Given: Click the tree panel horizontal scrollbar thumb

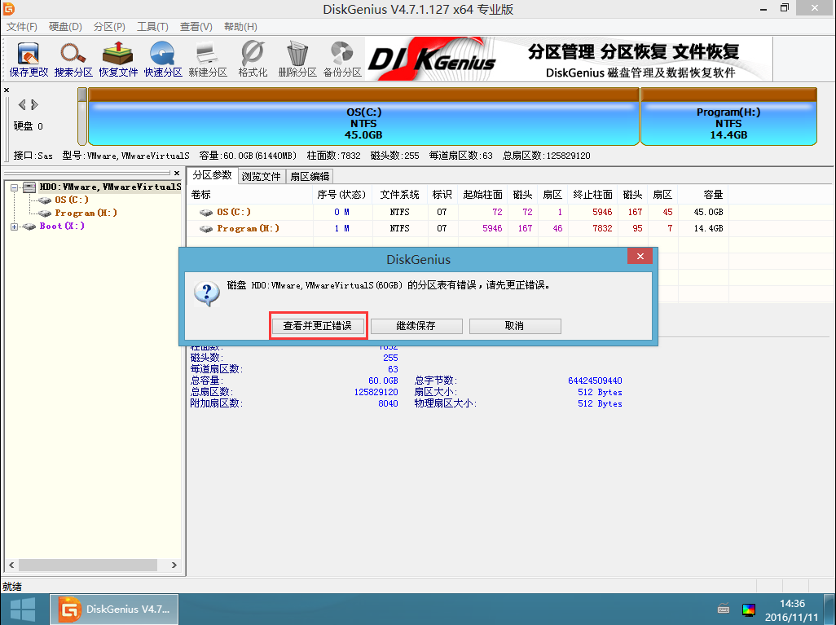Looking at the screenshot, I should [88, 566].
